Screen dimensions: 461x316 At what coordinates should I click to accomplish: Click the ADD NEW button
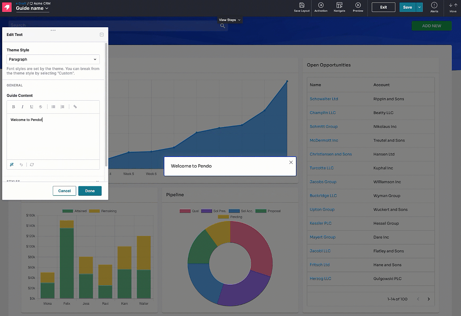[432, 26]
